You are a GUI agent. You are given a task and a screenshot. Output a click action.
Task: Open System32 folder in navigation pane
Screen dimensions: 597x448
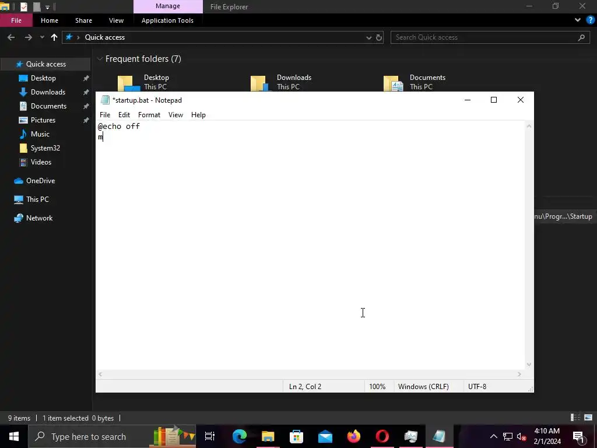(x=45, y=148)
